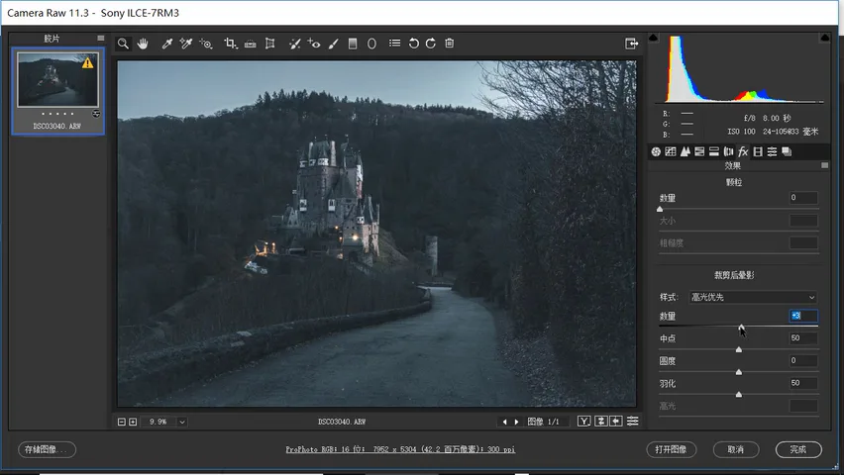This screenshot has width=844, height=475.
Task: Open the 样式 高光优先 dropdown
Action: (753, 297)
